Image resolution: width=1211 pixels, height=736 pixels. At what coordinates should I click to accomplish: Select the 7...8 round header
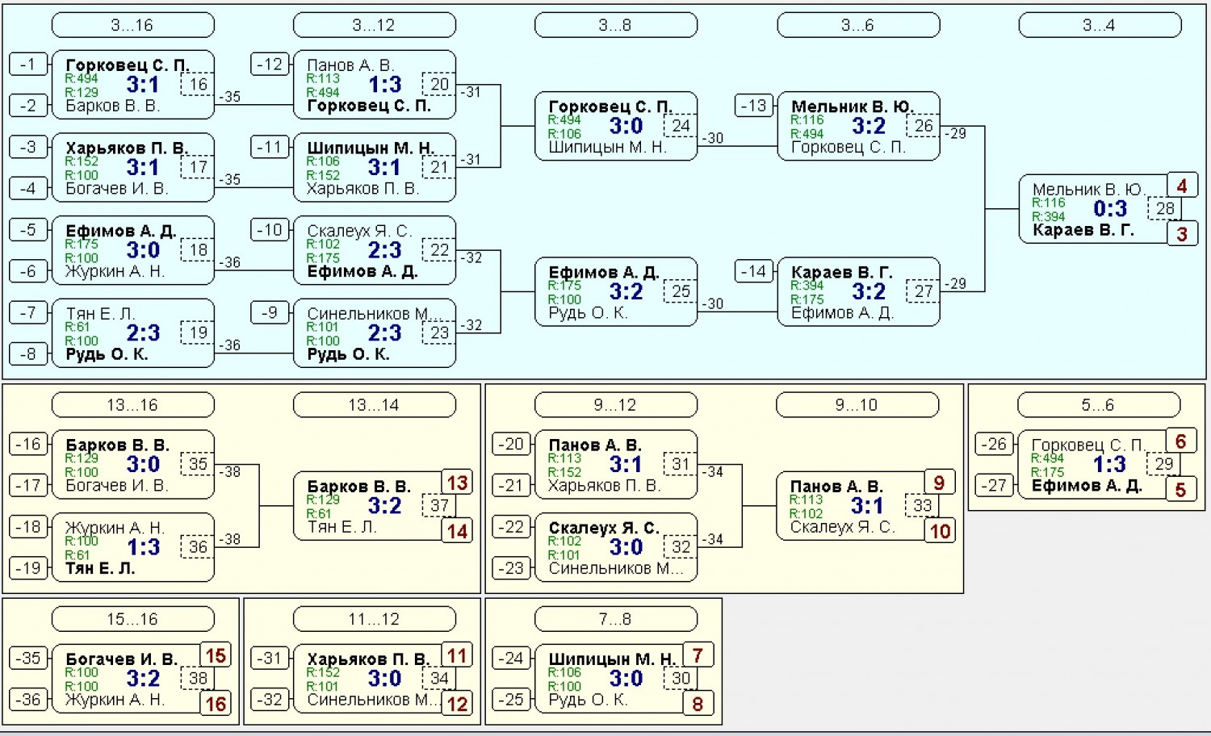tap(616, 619)
